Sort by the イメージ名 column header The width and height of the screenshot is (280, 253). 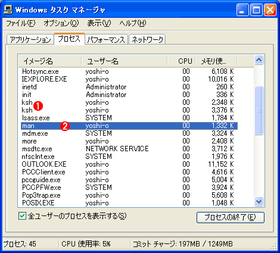point(50,61)
